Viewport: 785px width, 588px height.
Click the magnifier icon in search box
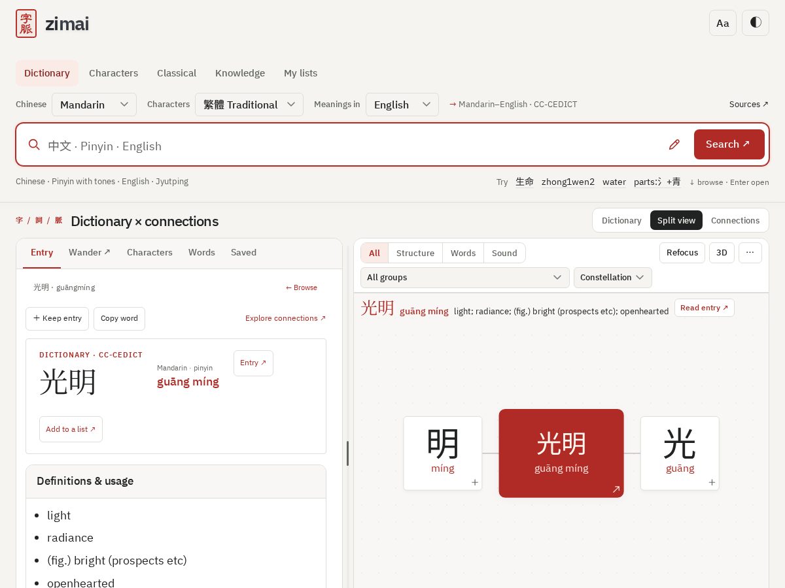pyautogui.click(x=35, y=144)
